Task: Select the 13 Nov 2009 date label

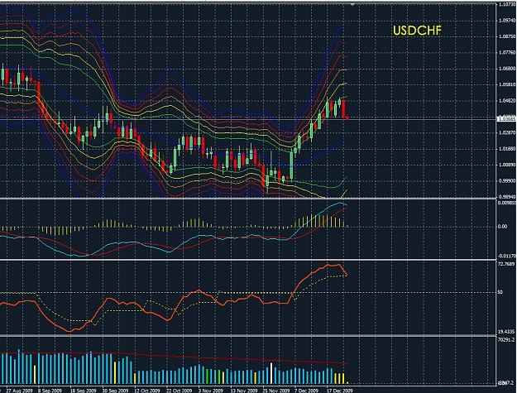Action: click(x=243, y=391)
